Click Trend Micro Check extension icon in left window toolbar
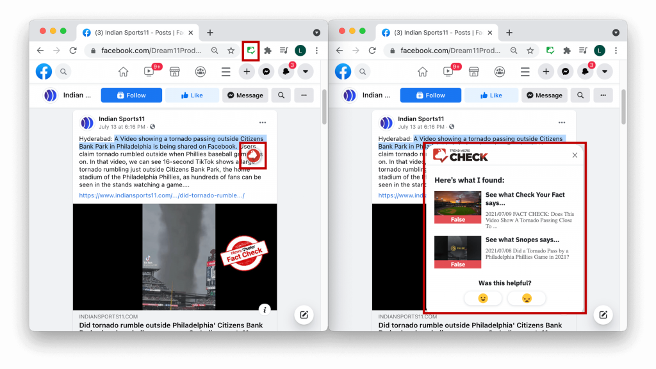 pyautogui.click(x=251, y=51)
